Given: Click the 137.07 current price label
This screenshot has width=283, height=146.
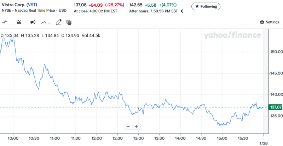Looking at the screenshot, I should click(x=276, y=107).
